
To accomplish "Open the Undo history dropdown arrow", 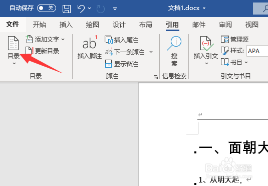I will point(89,8).
